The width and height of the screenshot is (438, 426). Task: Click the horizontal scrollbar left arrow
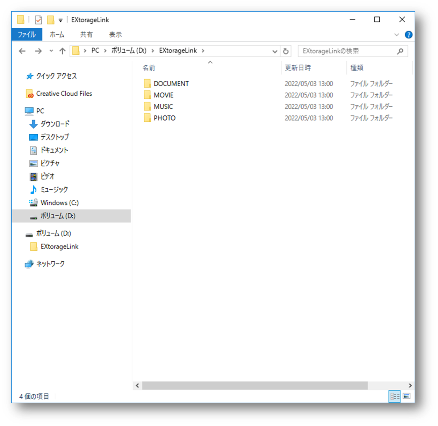tap(137, 385)
